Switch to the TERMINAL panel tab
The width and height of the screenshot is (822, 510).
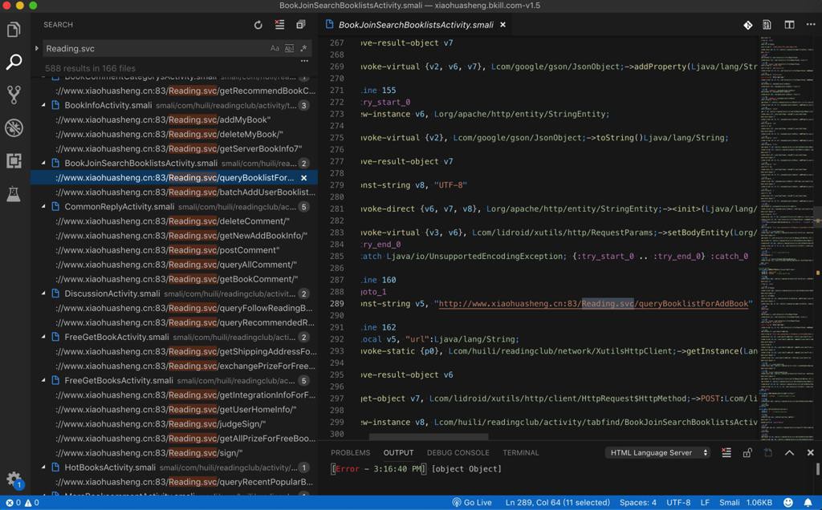click(520, 452)
